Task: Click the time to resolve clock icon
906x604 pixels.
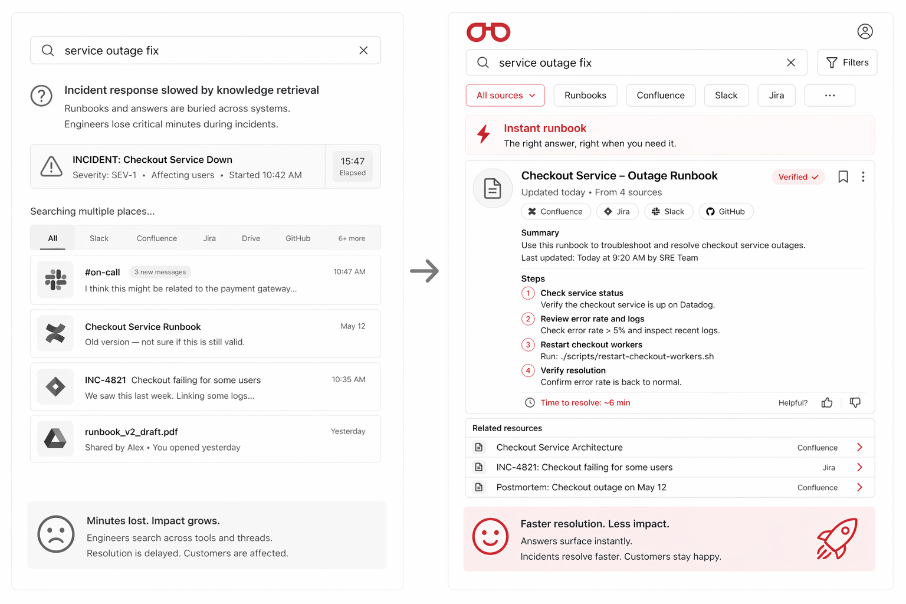Action: 530,403
